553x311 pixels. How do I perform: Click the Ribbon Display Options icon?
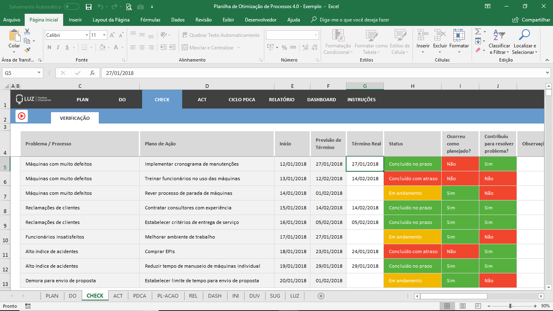(488, 6)
